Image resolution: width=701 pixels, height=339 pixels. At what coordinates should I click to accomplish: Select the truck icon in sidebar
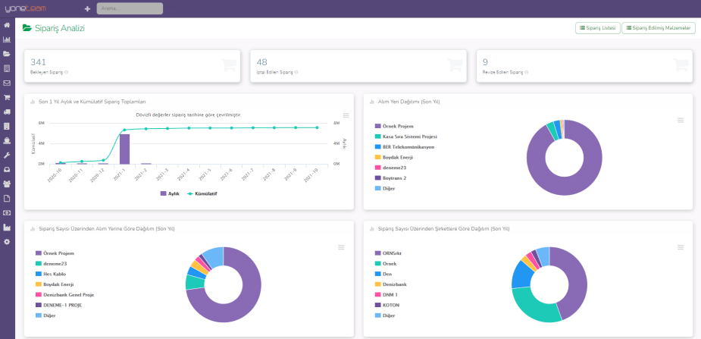coord(7,111)
